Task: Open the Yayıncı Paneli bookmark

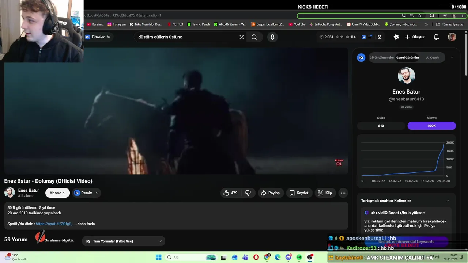Action: pos(199,24)
